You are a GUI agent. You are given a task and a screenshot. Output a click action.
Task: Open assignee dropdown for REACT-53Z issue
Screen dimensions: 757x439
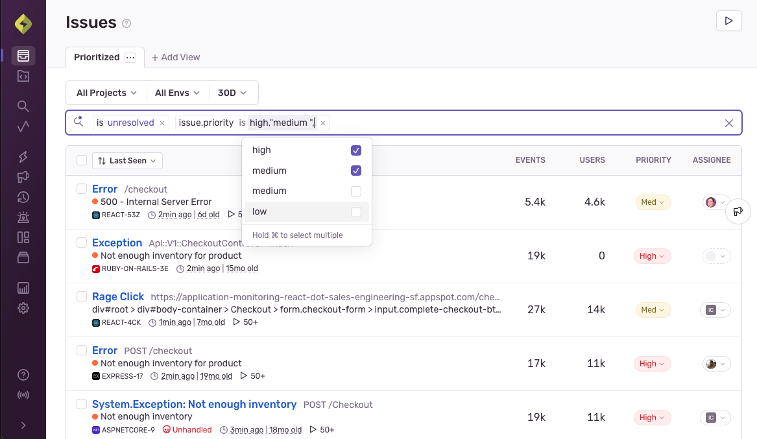(x=715, y=202)
